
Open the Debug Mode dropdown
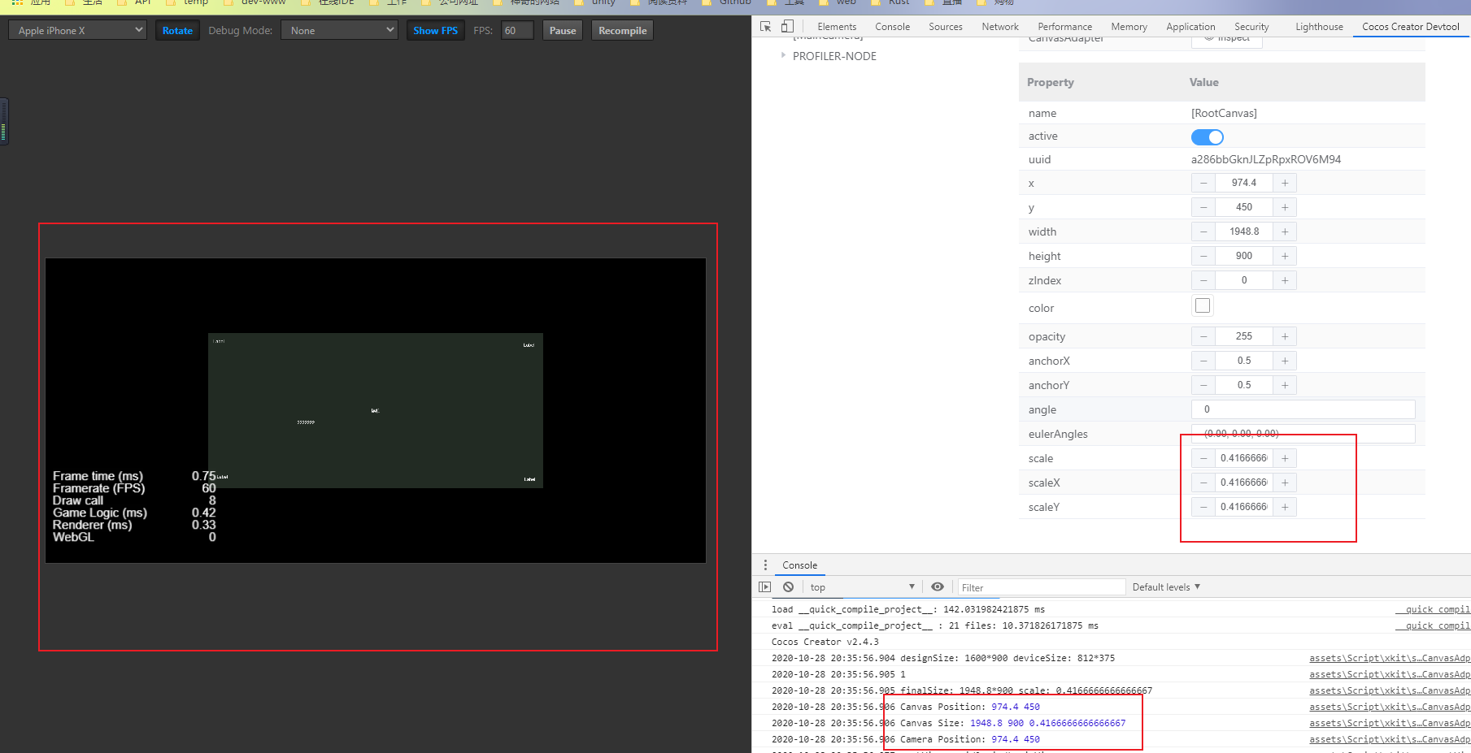point(339,31)
